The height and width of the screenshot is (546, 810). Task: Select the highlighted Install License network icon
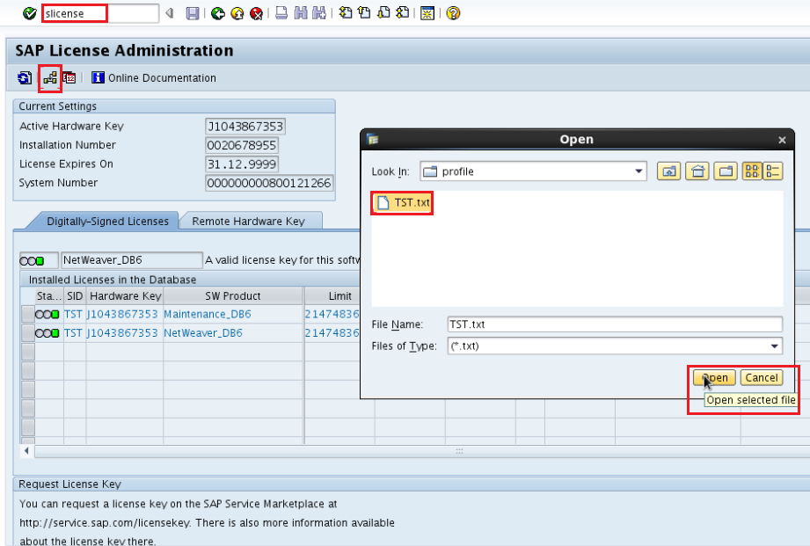[x=49, y=77]
